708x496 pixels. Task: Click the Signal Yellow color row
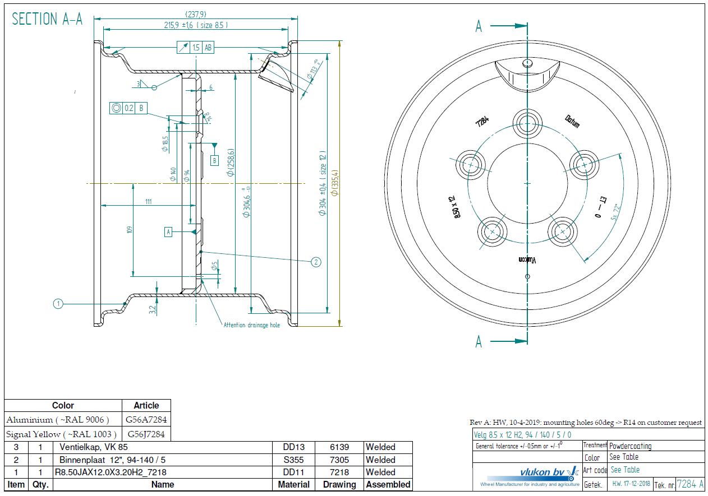62,434
